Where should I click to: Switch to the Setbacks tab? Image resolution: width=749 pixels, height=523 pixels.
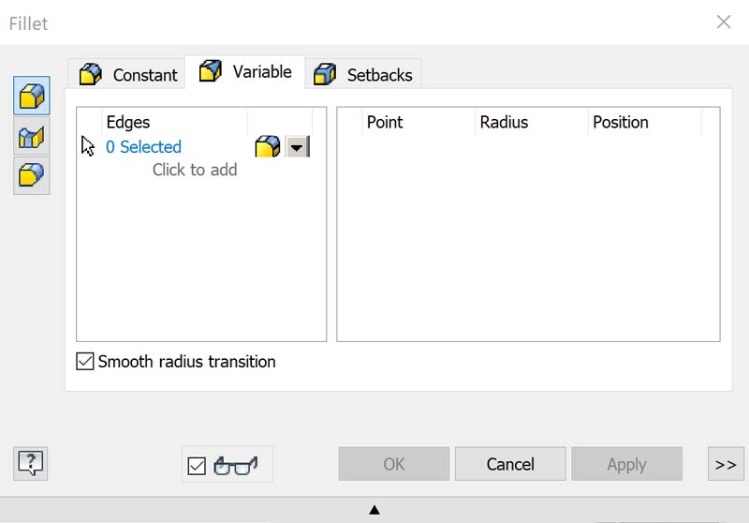366,75
